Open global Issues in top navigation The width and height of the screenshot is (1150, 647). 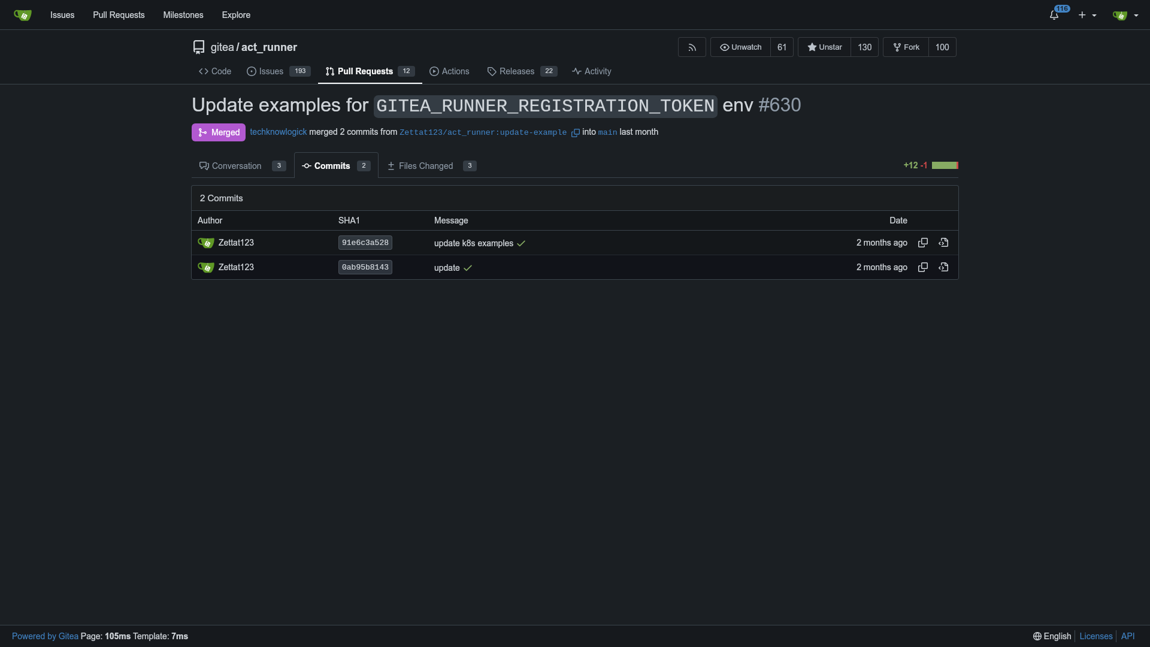click(x=62, y=15)
